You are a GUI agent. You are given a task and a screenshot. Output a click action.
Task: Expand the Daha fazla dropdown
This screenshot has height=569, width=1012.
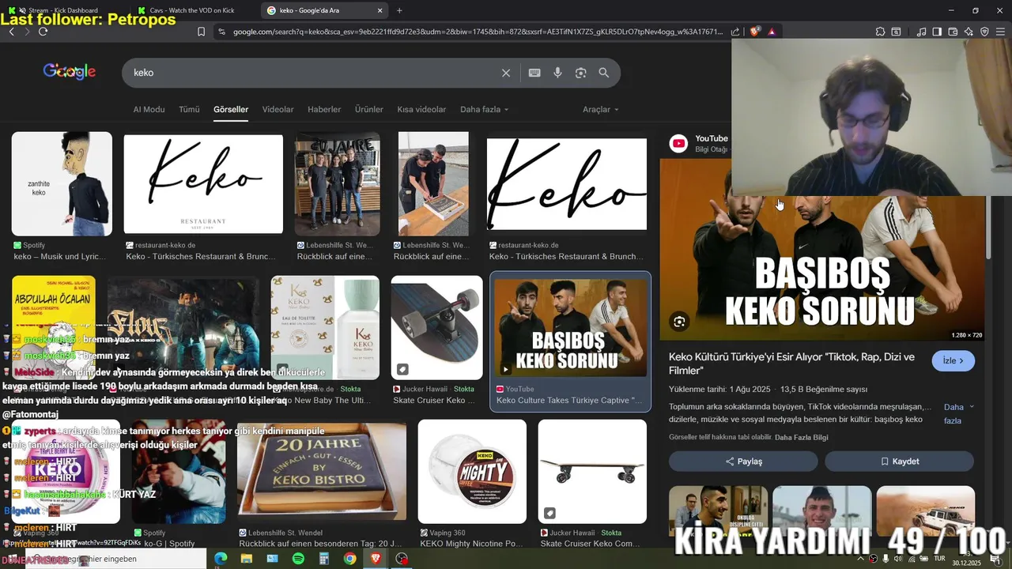coord(484,109)
